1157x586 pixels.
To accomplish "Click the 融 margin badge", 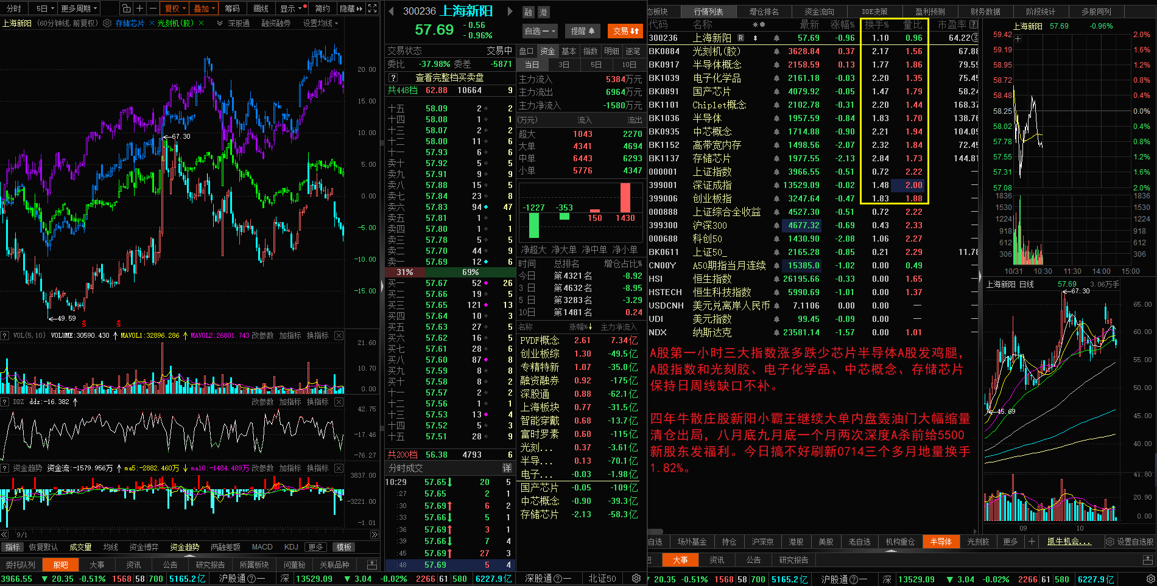I will [528, 12].
